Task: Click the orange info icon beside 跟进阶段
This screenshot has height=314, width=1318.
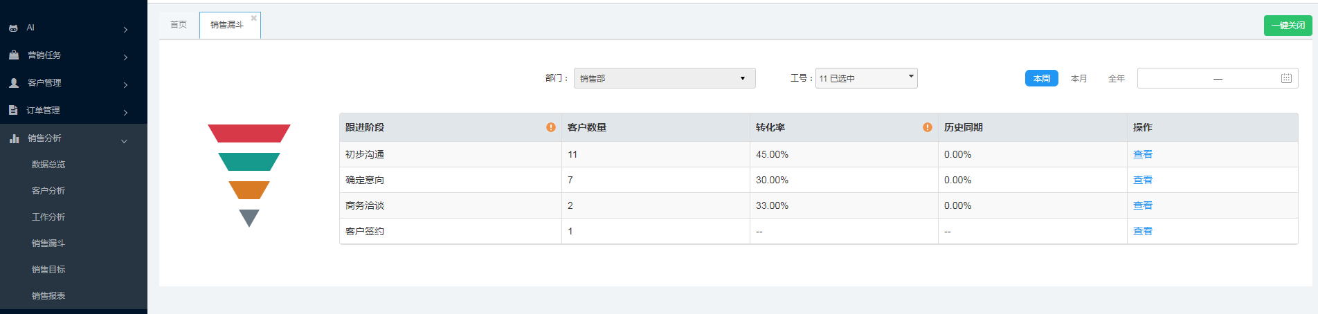Action: pos(551,127)
